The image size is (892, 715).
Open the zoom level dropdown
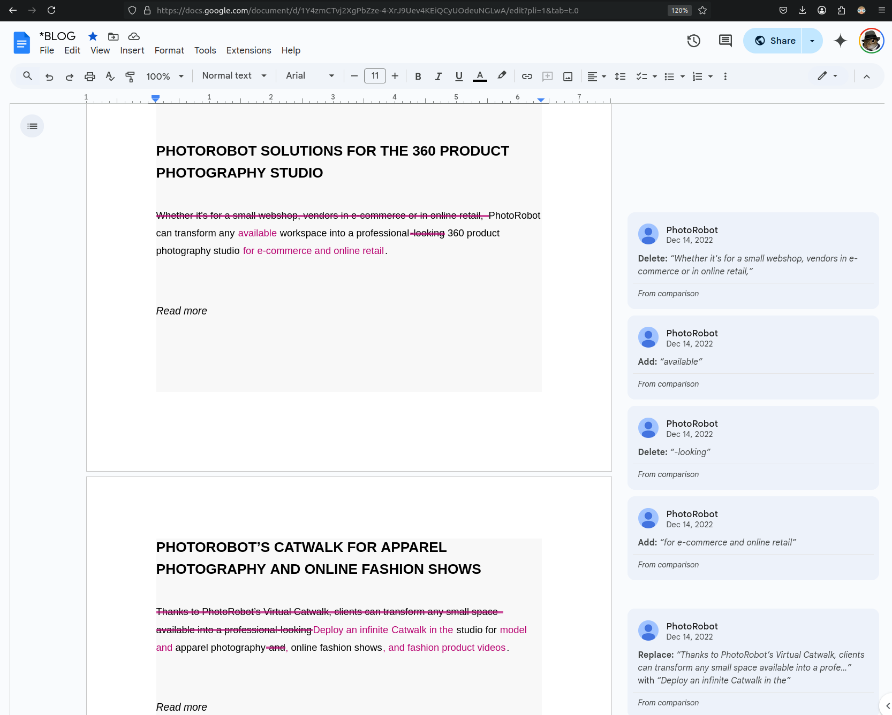165,76
